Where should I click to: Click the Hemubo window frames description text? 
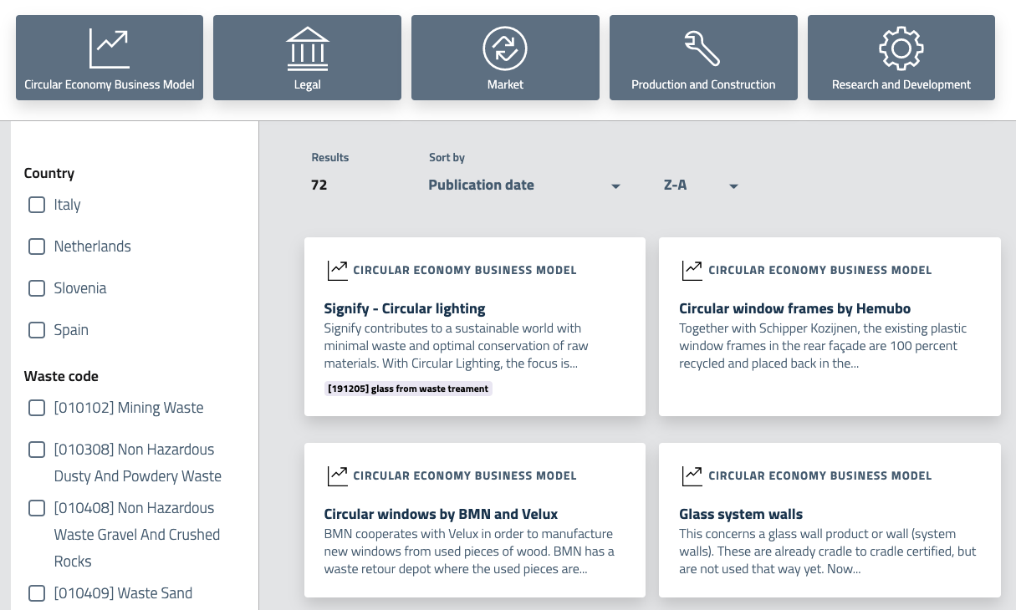pyautogui.click(x=823, y=346)
